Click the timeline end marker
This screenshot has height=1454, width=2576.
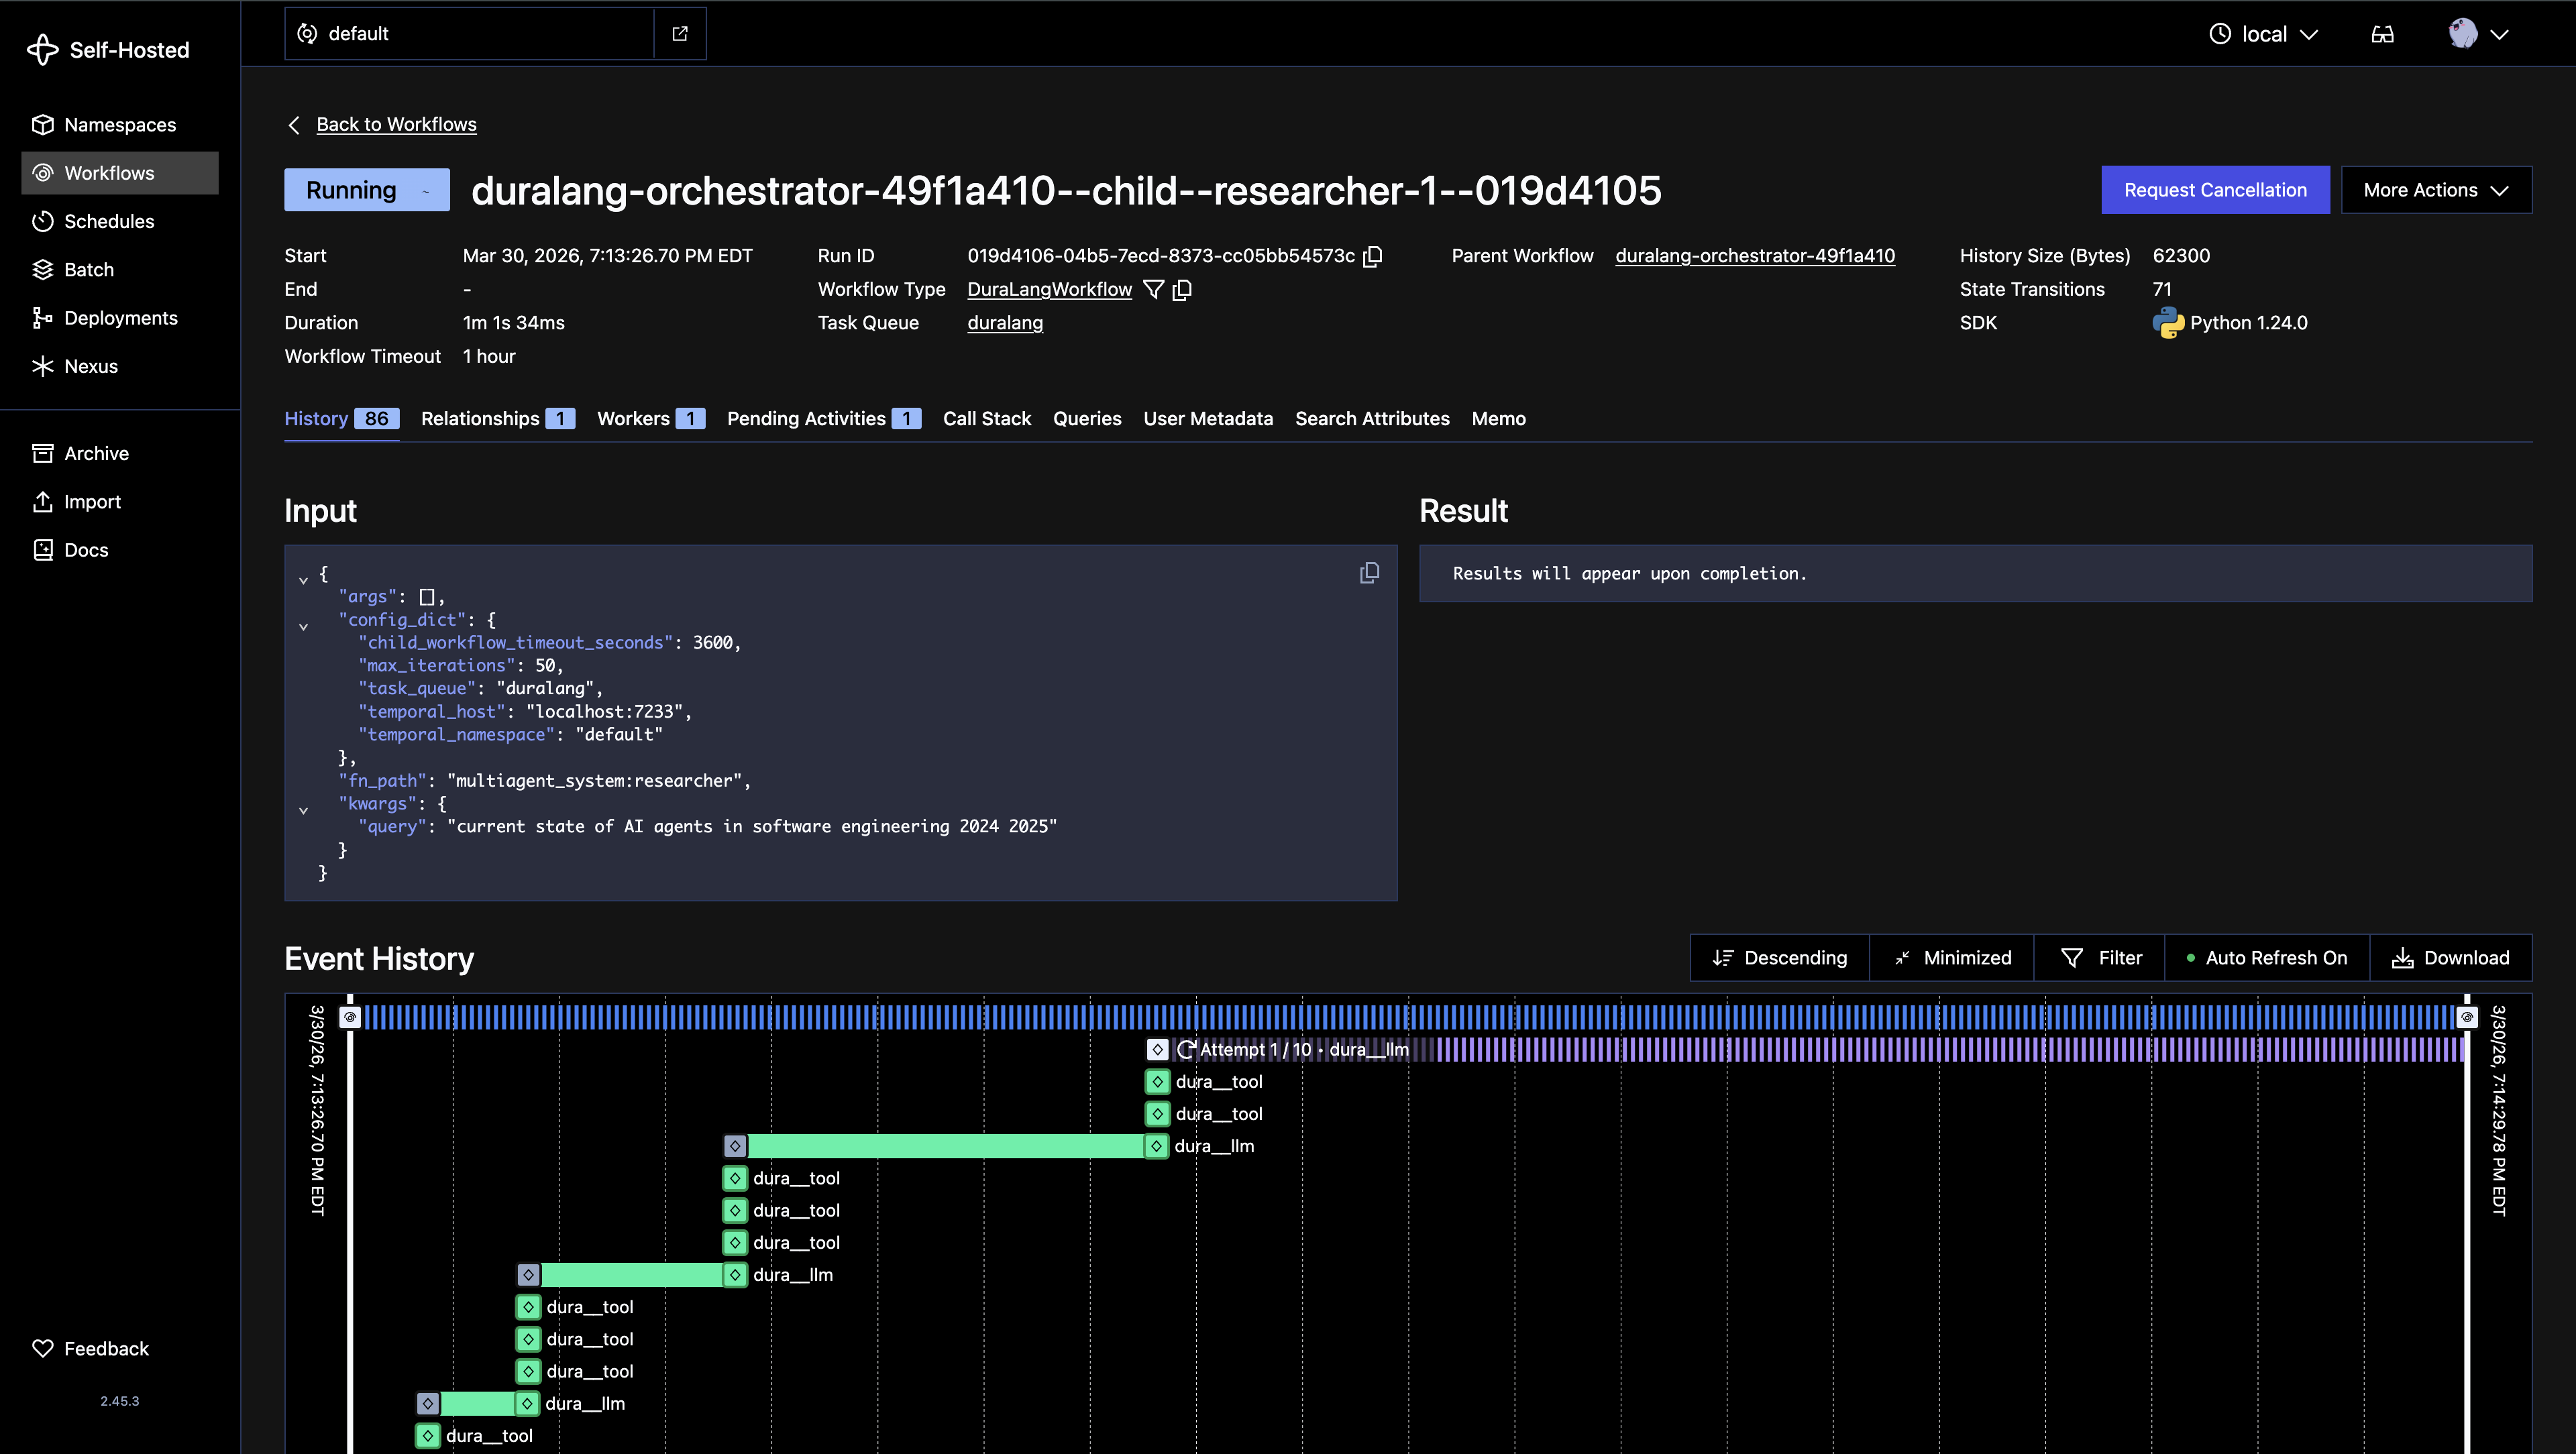[2467, 1018]
